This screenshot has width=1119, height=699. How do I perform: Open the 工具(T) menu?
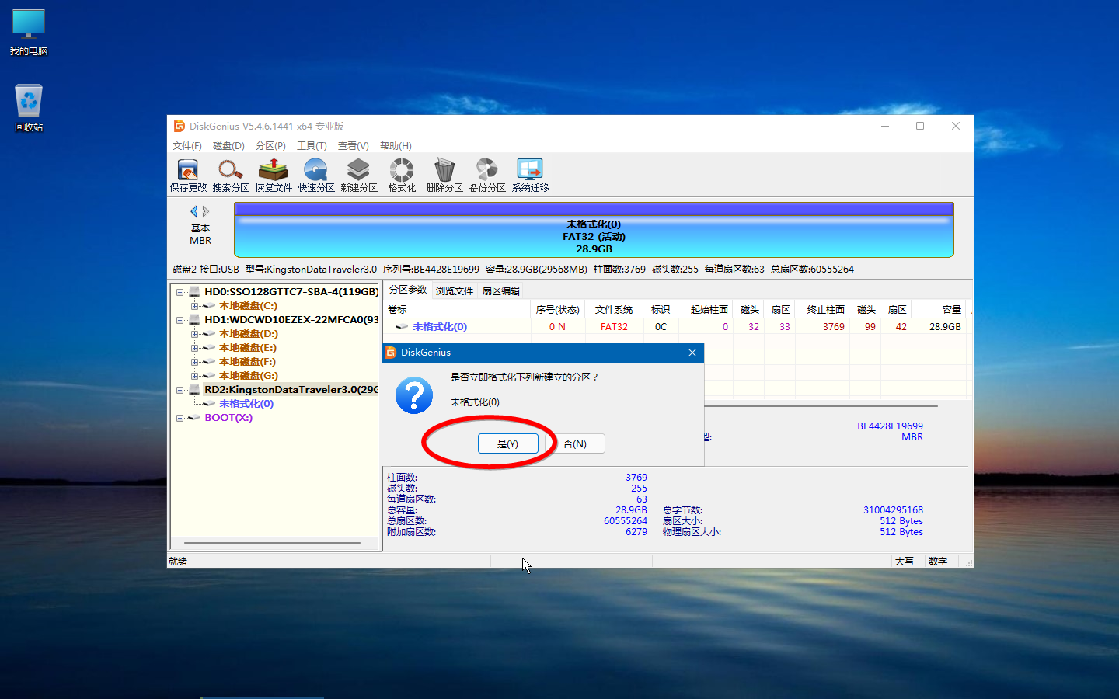pos(312,146)
